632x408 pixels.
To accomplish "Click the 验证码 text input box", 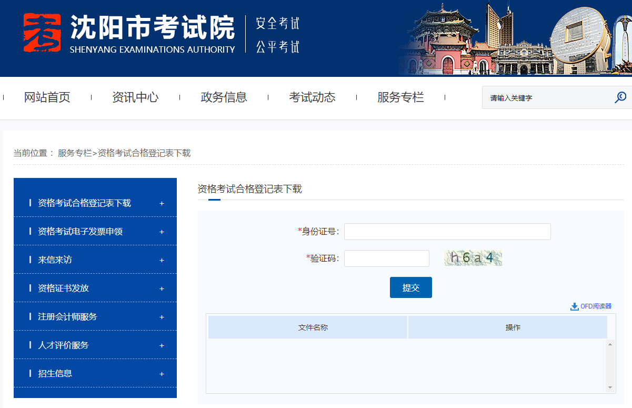I will (387, 258).
